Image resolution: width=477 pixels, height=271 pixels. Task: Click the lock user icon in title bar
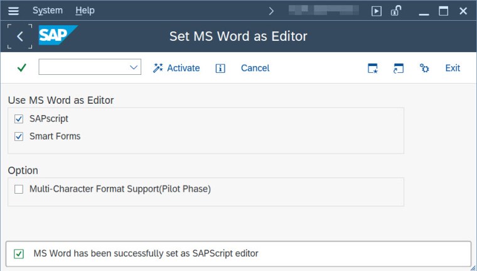pos(396,11)
